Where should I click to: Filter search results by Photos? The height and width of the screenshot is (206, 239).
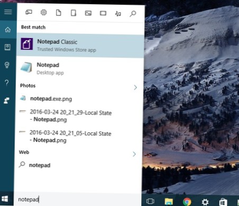tap(88, 13)
